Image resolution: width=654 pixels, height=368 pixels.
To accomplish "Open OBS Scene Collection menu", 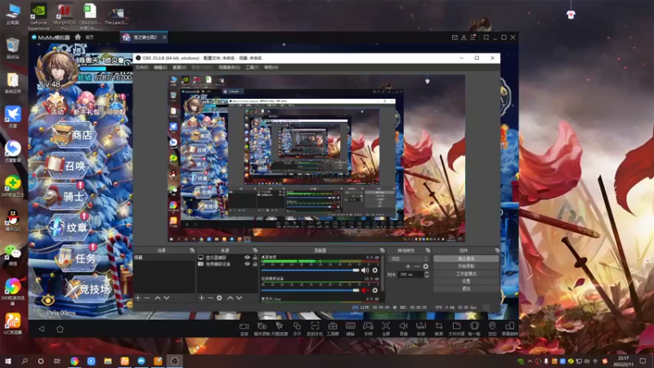I will [230, 68].
